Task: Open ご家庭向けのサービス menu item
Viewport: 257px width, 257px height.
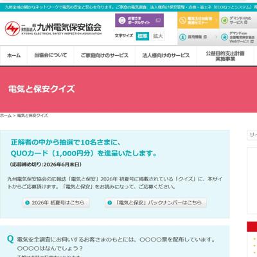Action: [x=105, y=55]
